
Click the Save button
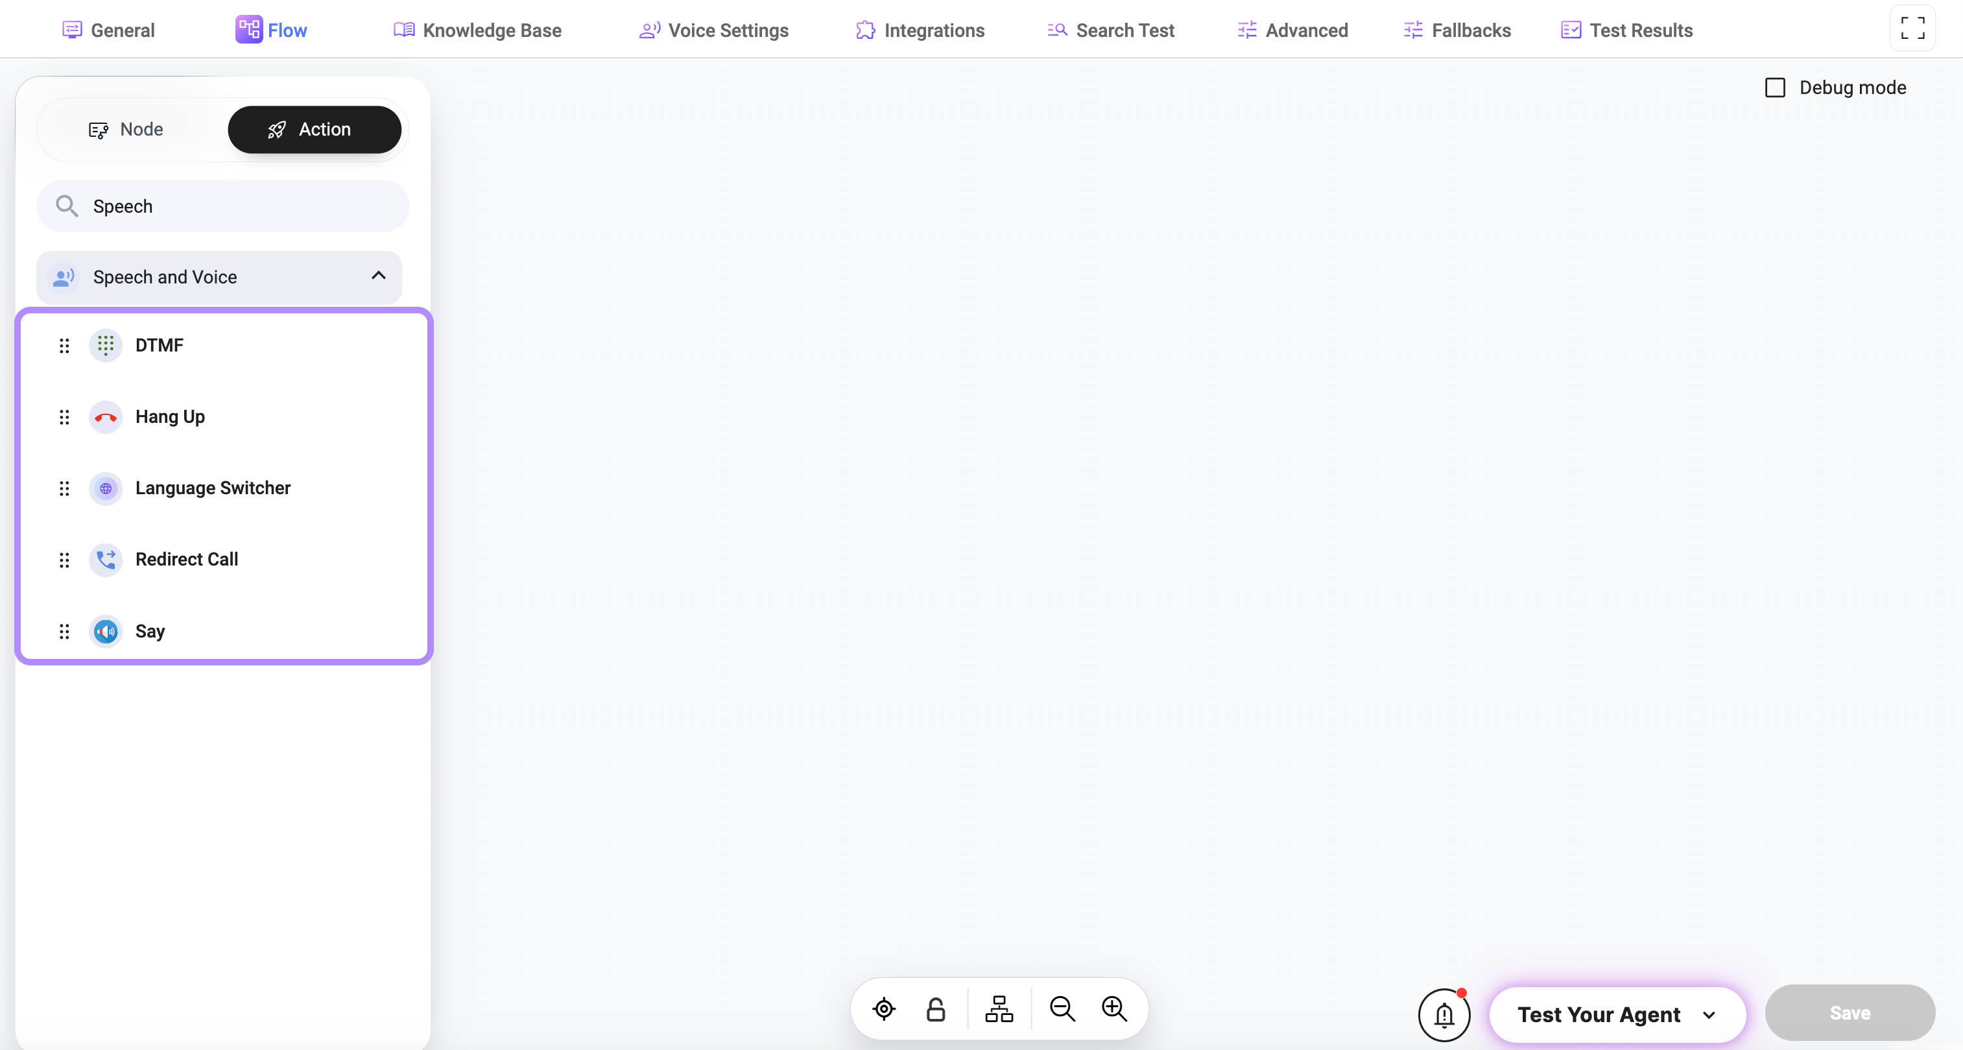pos(1850,1012)
